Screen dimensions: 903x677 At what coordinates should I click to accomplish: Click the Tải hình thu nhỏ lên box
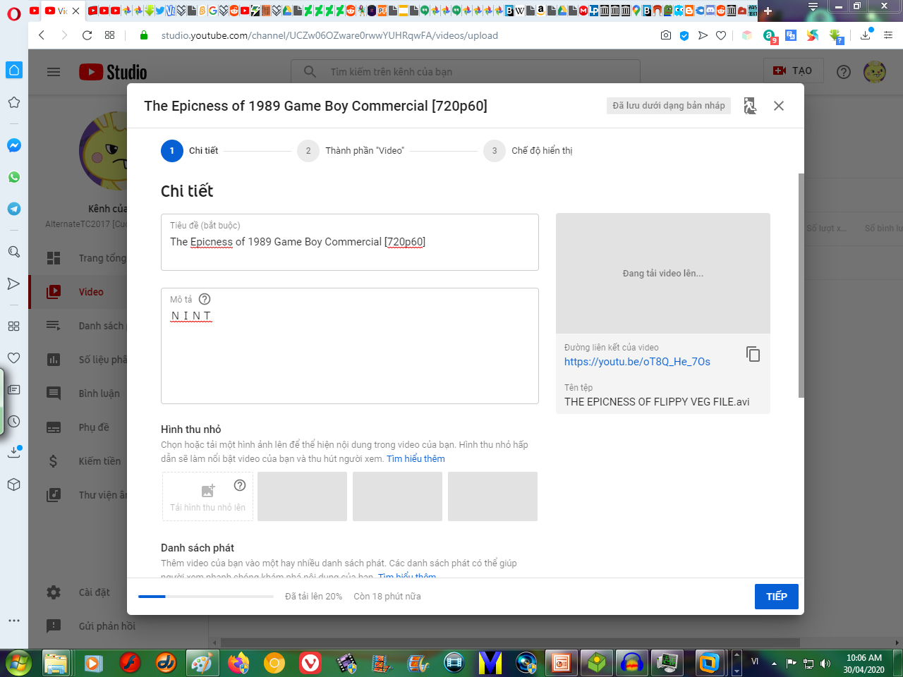207,496
